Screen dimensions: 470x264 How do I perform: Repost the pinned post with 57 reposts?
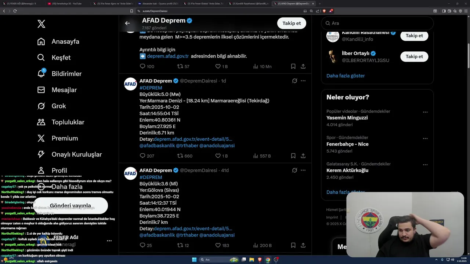coord(183,66)
